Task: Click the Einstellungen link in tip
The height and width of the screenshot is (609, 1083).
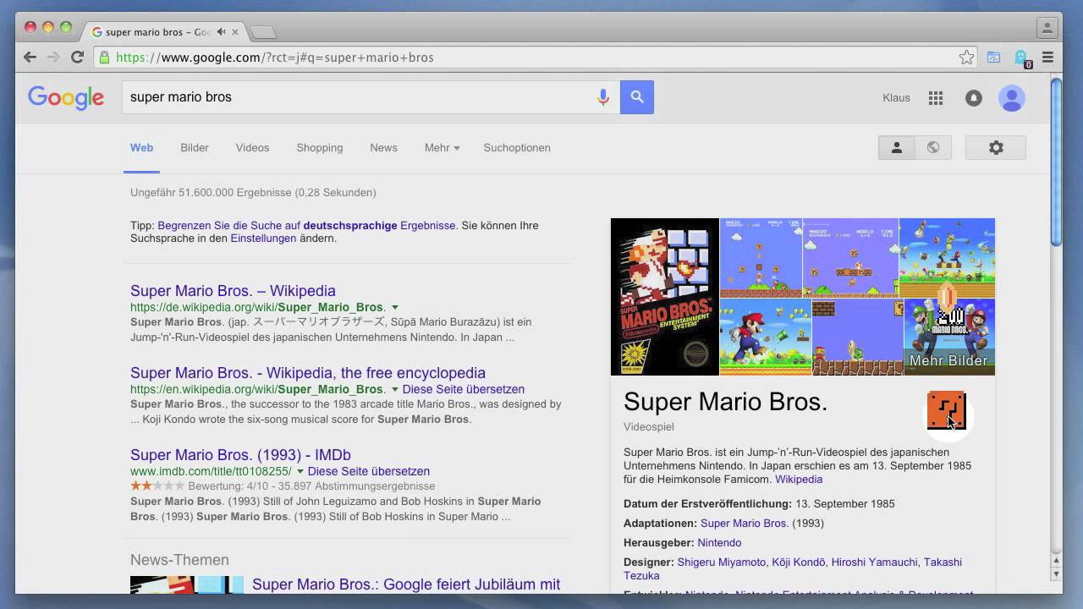Action: [x=263, y=239]
